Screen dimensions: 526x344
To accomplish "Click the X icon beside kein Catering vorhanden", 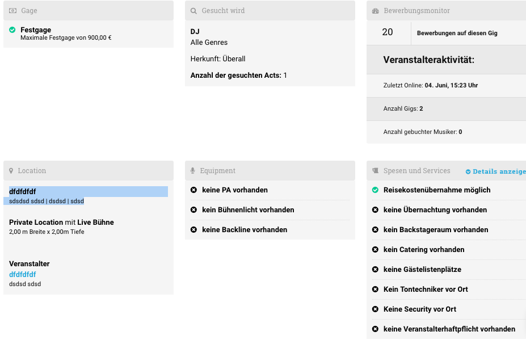I will (x=375, y=250).
